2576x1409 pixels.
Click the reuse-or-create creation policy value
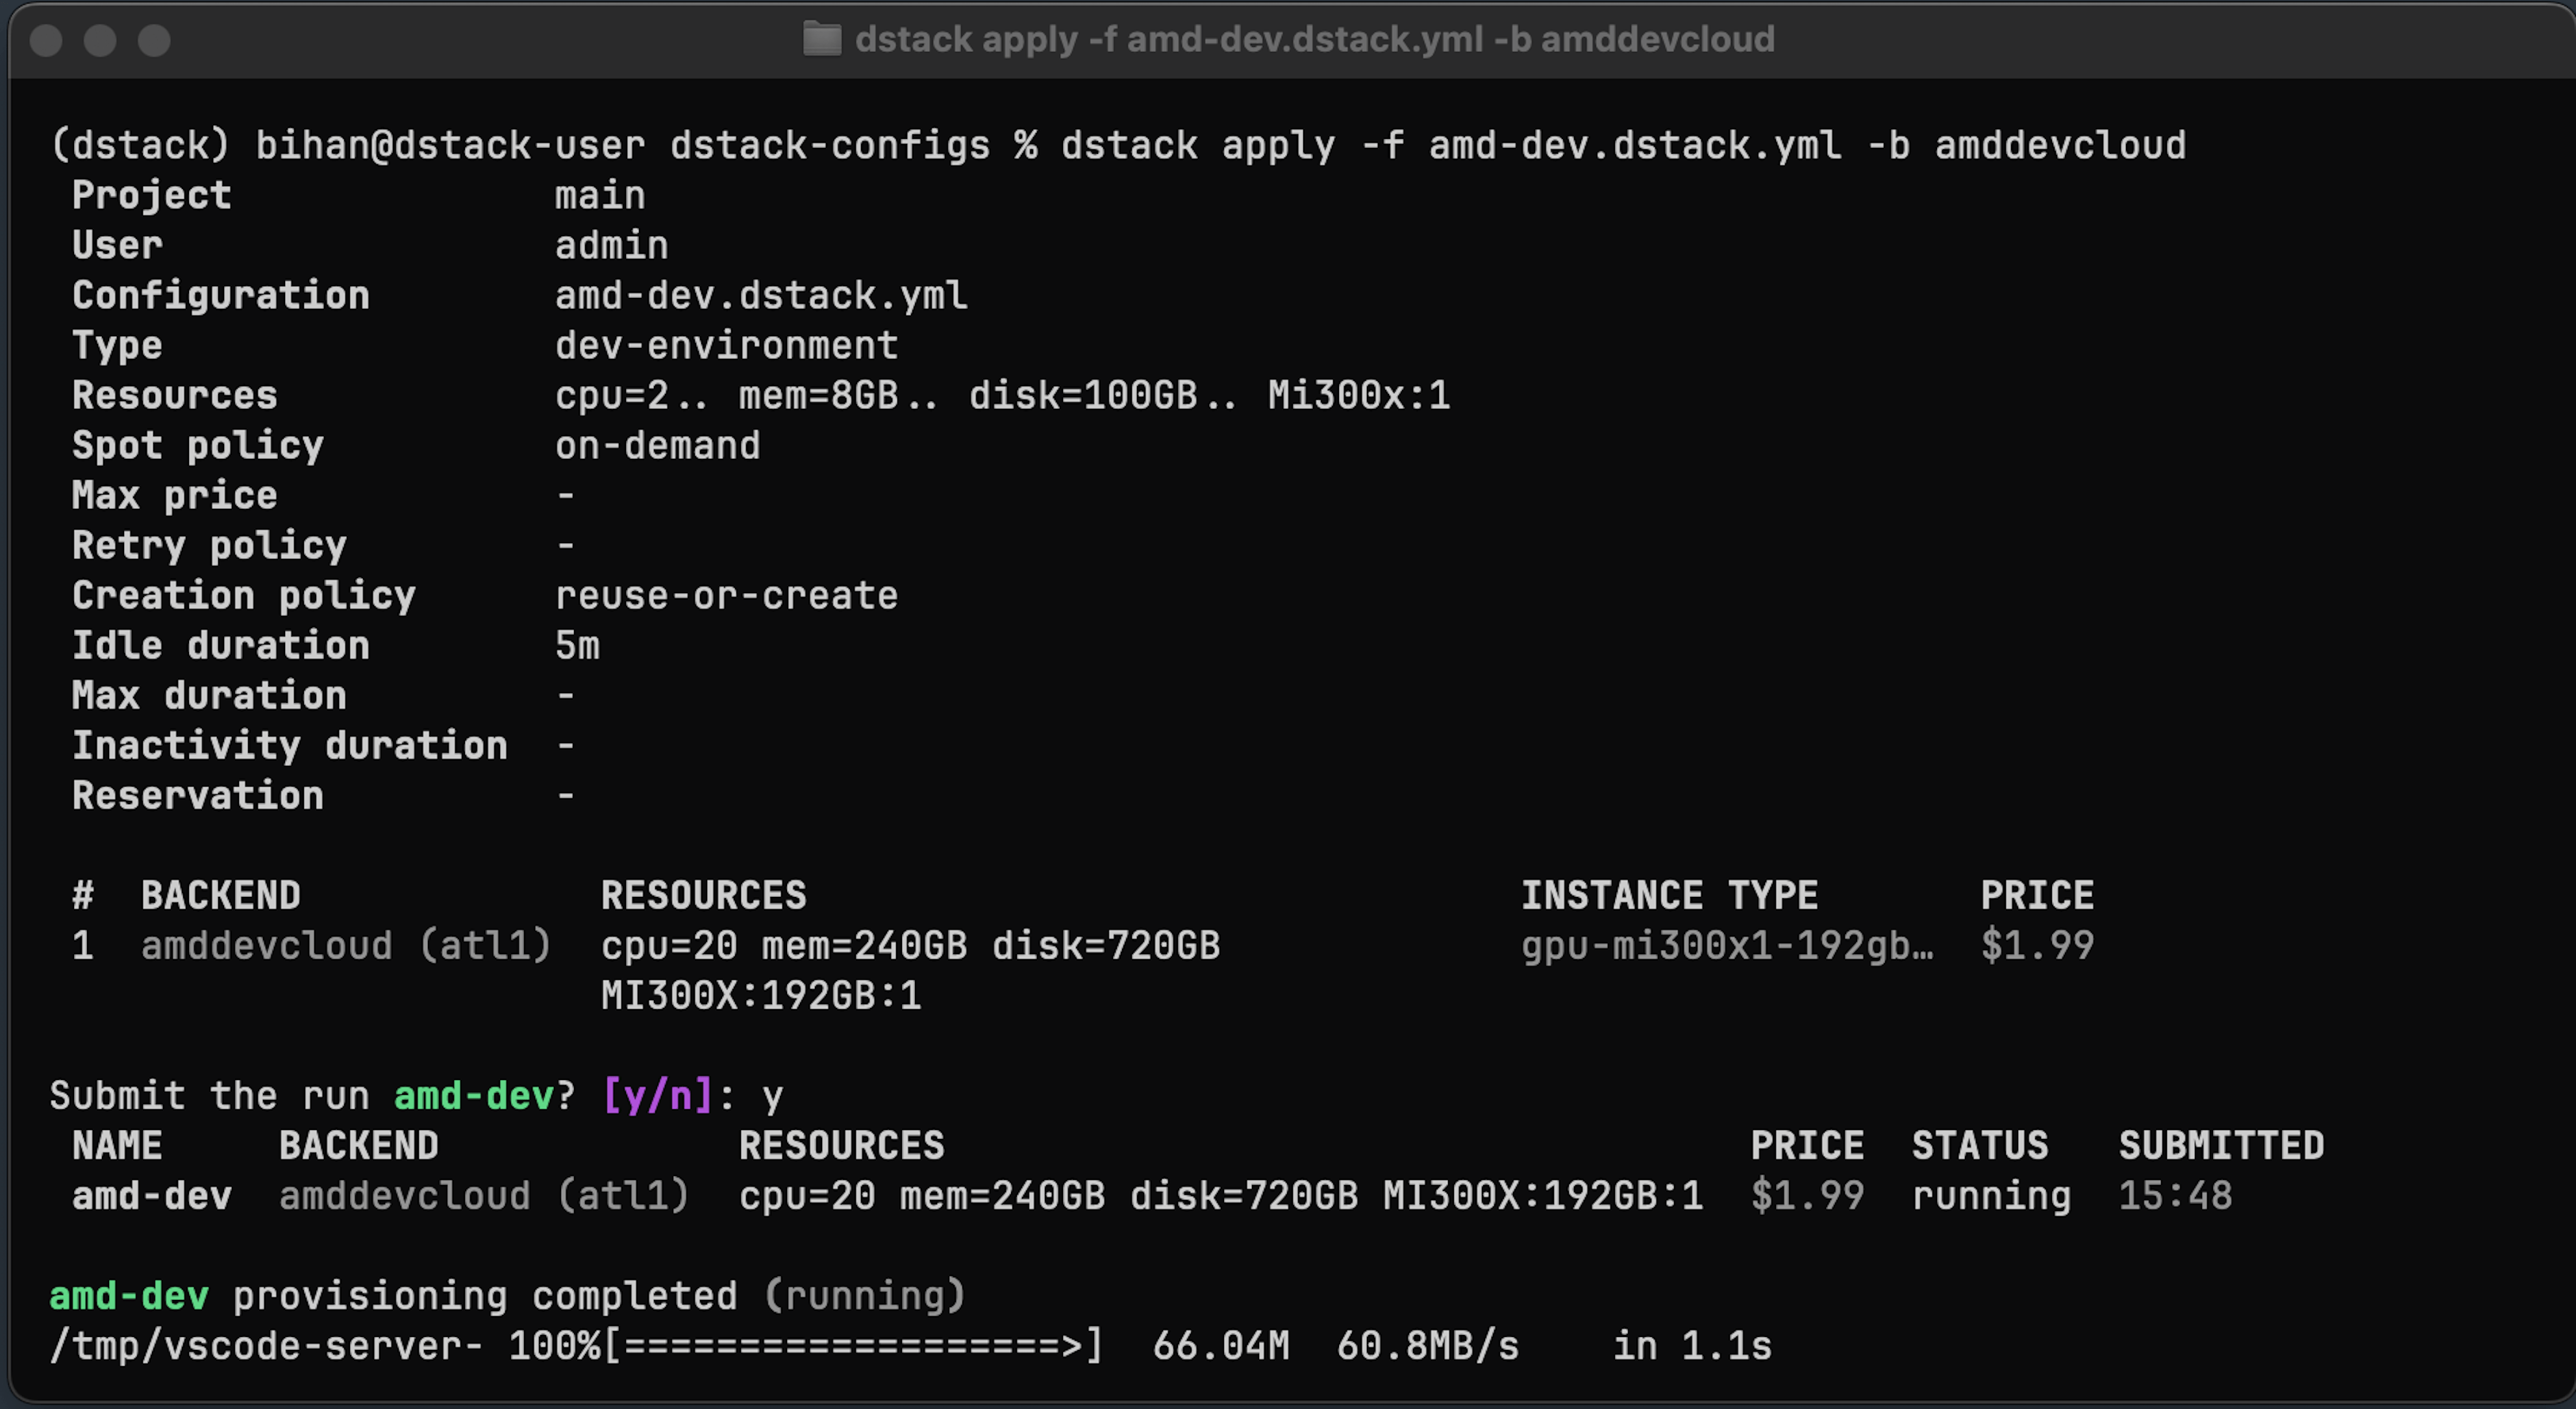click(727, 596)
